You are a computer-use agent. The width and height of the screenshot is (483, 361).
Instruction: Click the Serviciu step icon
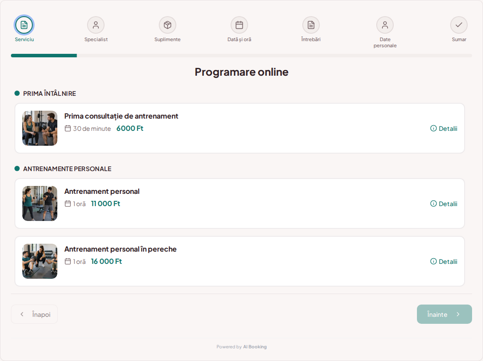point(24,25)
